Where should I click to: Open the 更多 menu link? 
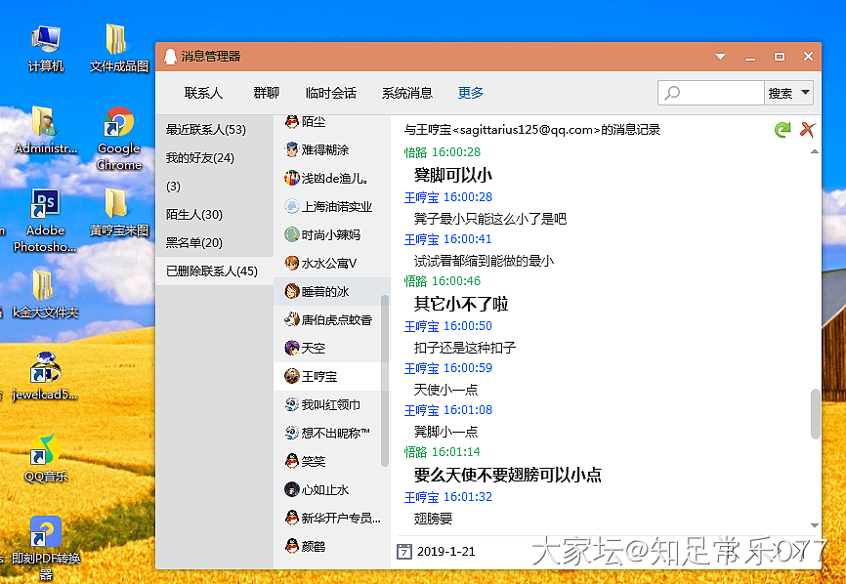(471, 93)
